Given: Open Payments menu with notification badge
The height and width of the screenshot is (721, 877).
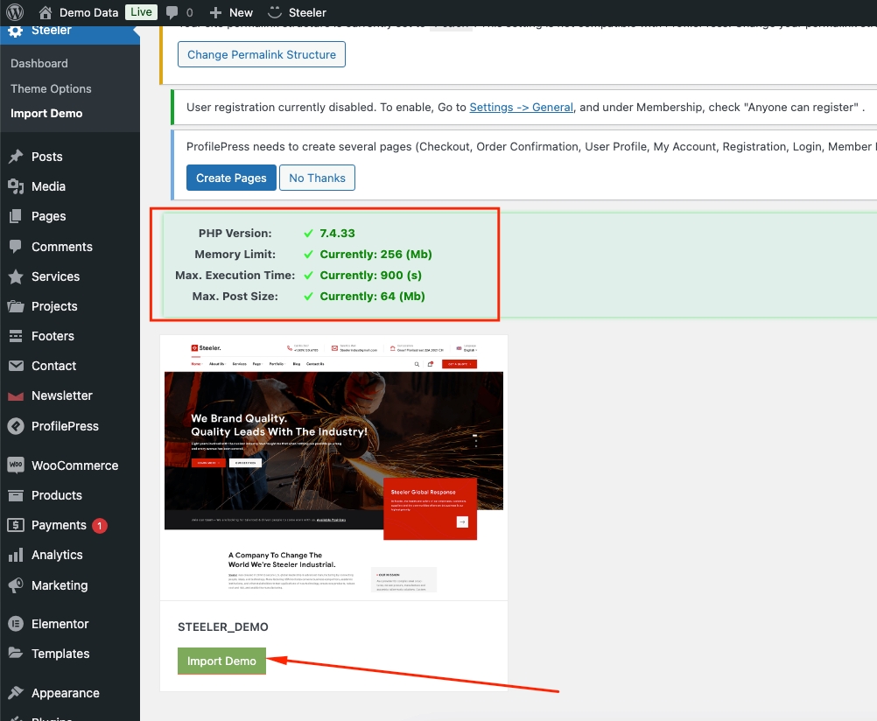Looking at the screenshot, I should click(x=59, y=525).
